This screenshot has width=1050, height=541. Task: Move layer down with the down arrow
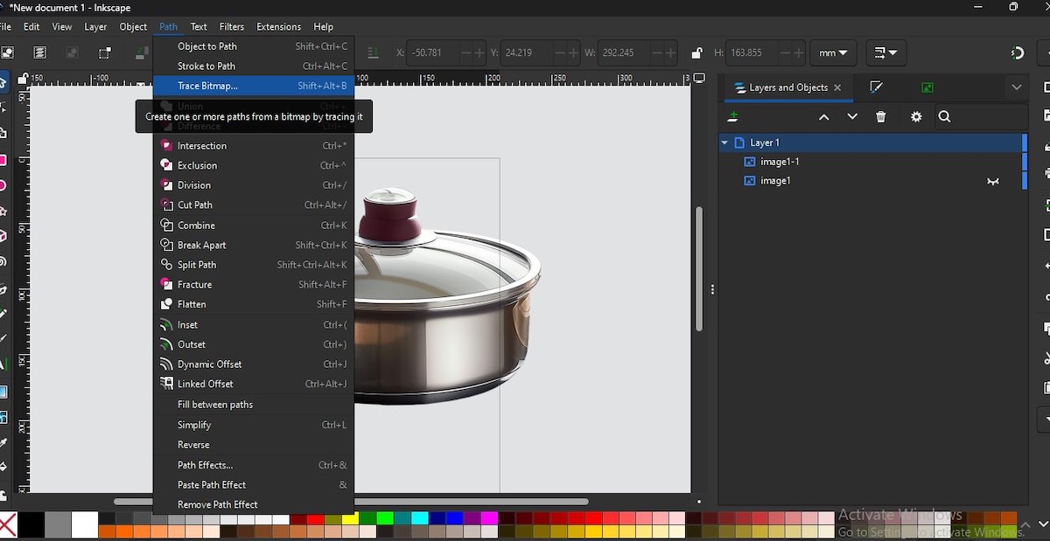852,117
